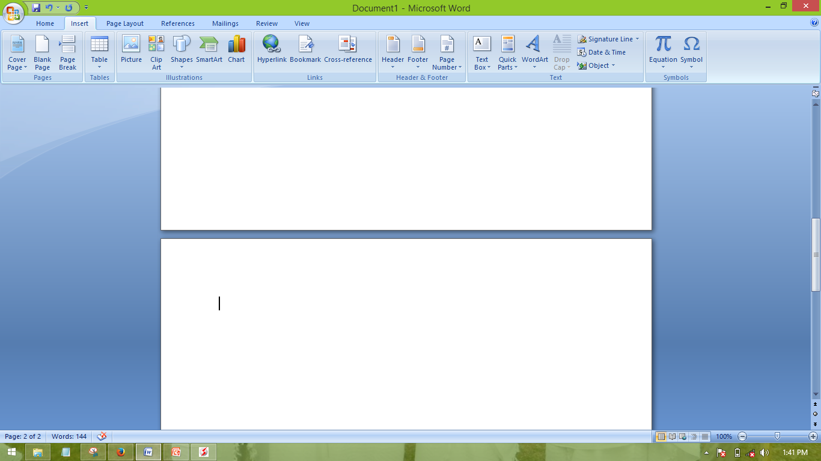Insert a Page Break
Screen dimensions: 821x461
pos(68,53)
